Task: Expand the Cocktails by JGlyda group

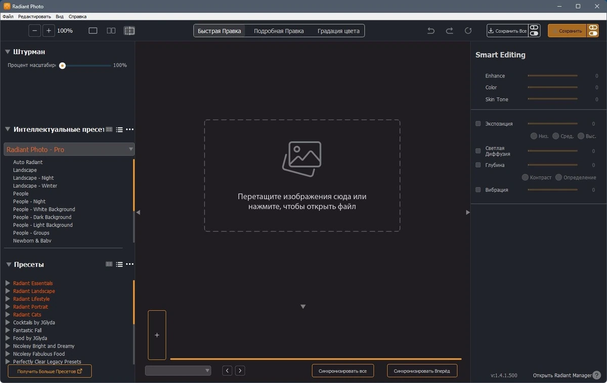Action: click(8, 322)
